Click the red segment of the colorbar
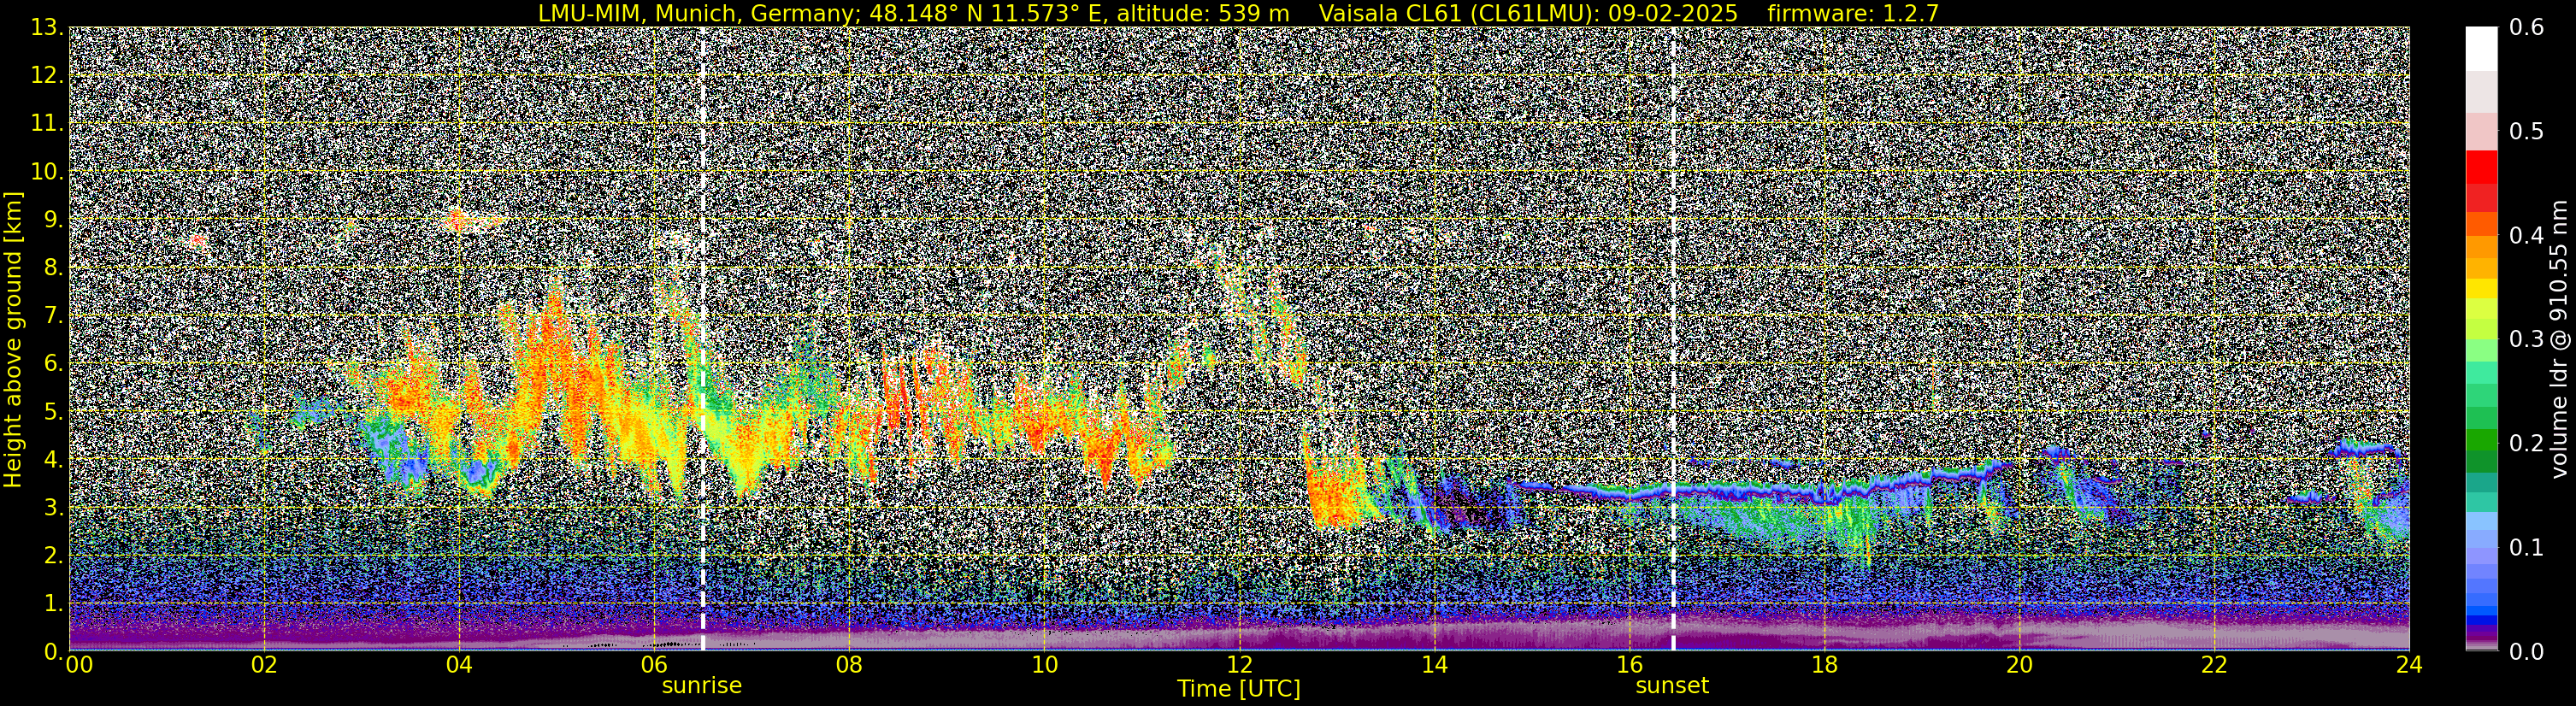The width and height of the screenshot is (2576, 706). (x=2481, y=166)
